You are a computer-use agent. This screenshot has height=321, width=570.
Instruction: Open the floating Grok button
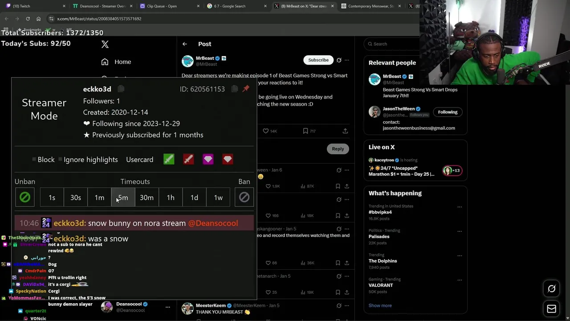(551, 288)
